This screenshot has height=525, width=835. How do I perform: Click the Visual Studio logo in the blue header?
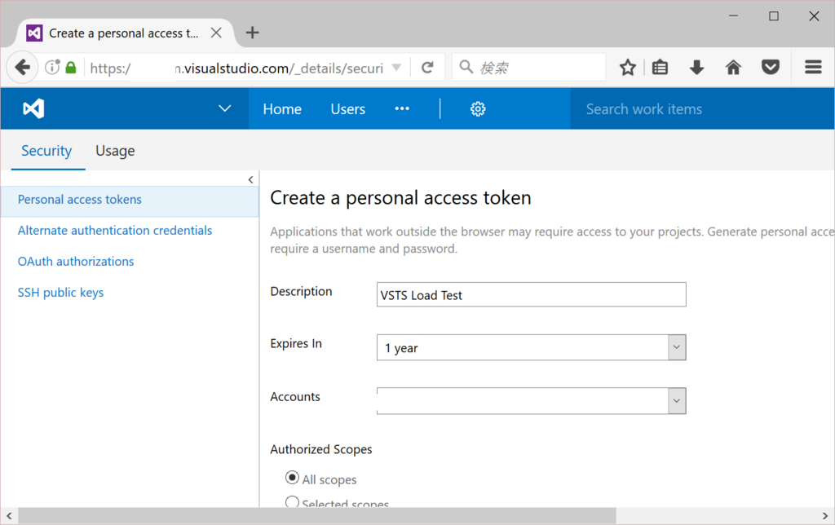tap(33, 108)
